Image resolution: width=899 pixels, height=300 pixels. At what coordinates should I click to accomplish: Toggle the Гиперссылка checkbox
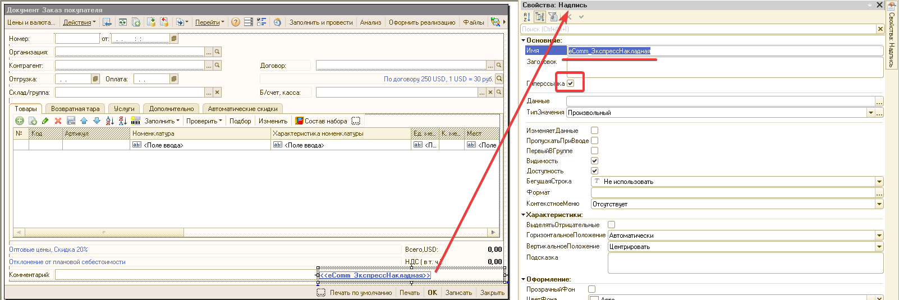tap(571, 84)
